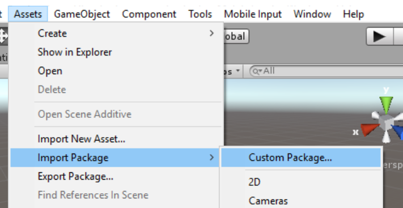Click the Play button in toolbar
This screenshot has height=208, width=403.
pos(380,37)
